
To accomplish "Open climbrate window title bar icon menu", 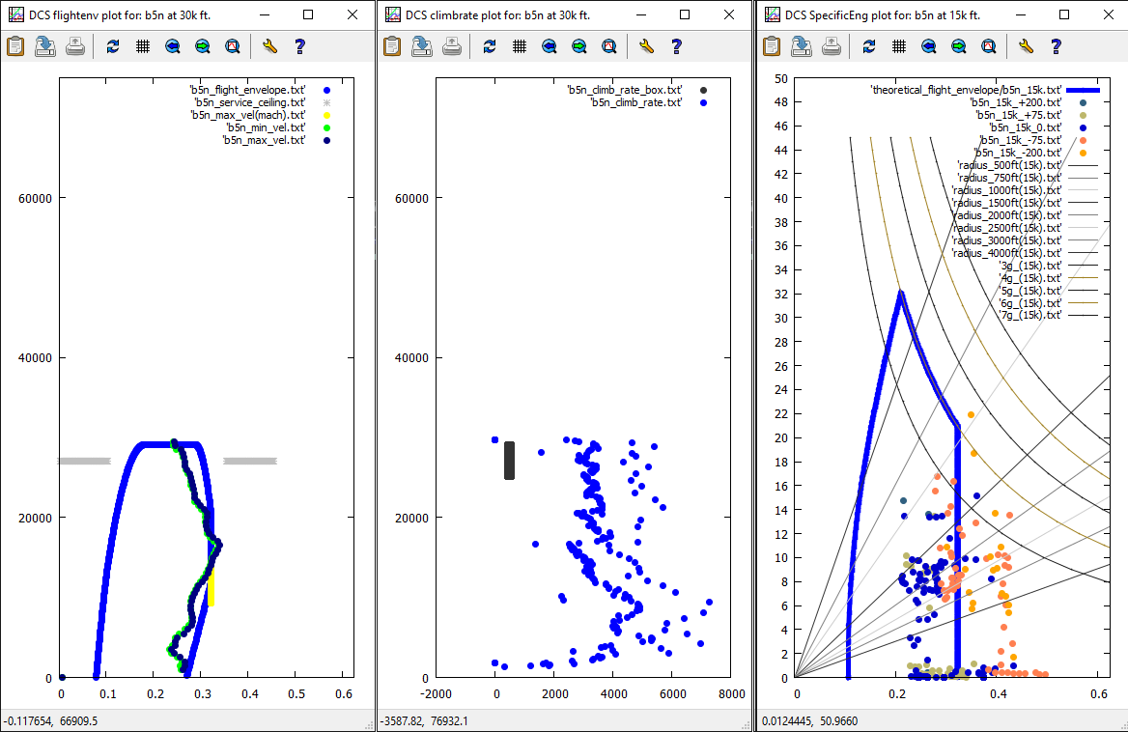I will coord(392,15).
